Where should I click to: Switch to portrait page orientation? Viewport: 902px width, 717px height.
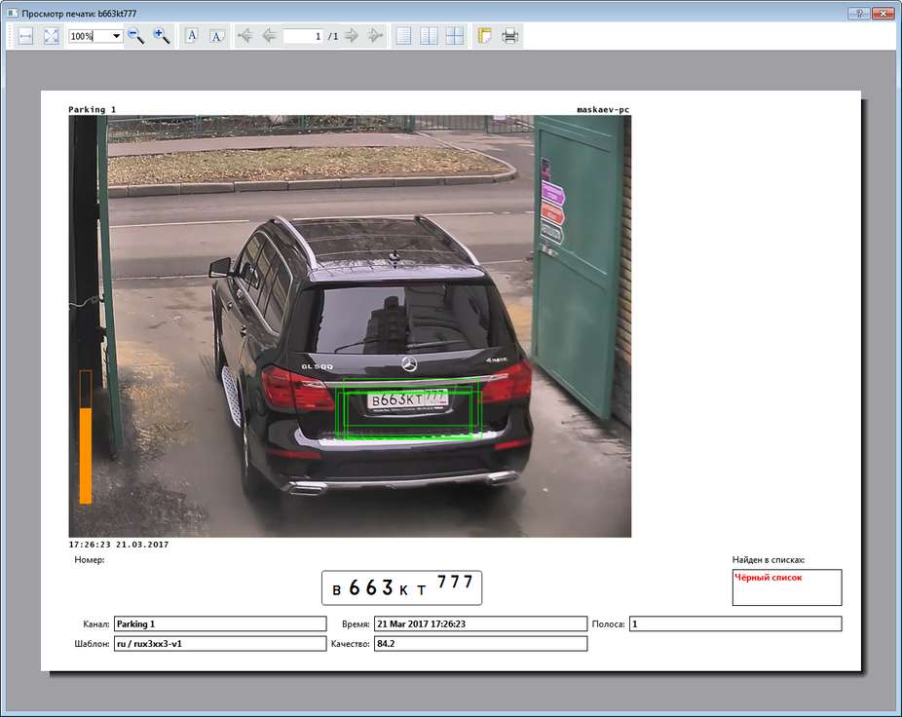[192, 36]
